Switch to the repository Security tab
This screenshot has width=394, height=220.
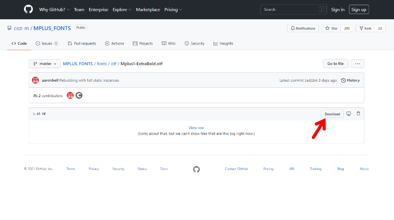pos(195,43)
